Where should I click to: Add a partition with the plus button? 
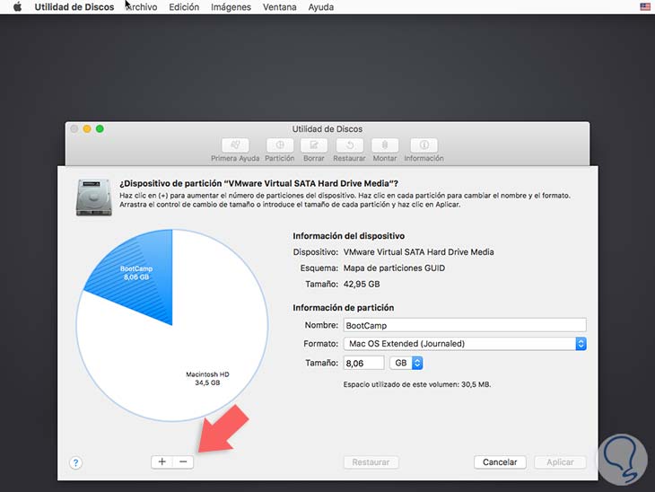(162, 461)
